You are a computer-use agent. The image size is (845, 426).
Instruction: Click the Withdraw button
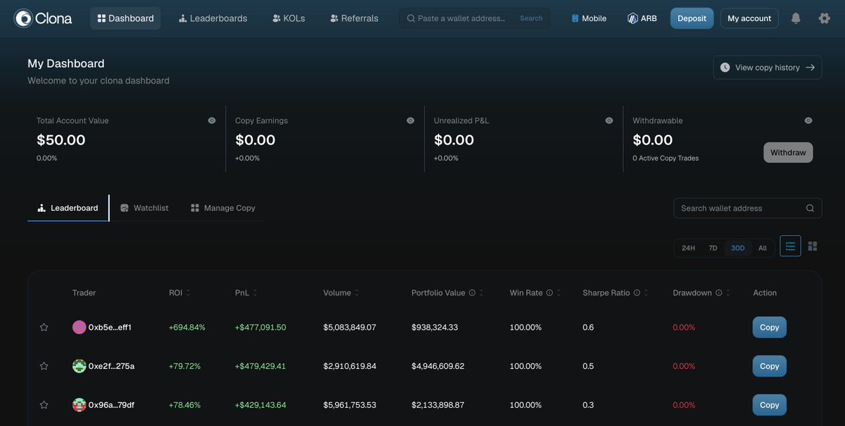tap(788, 153)
